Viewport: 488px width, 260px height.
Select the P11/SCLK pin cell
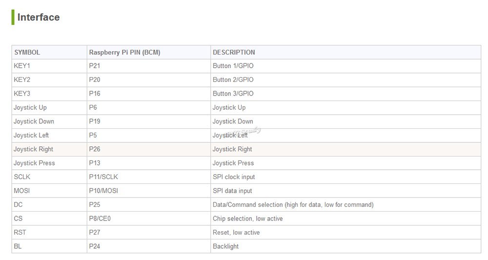pos(103,177)
